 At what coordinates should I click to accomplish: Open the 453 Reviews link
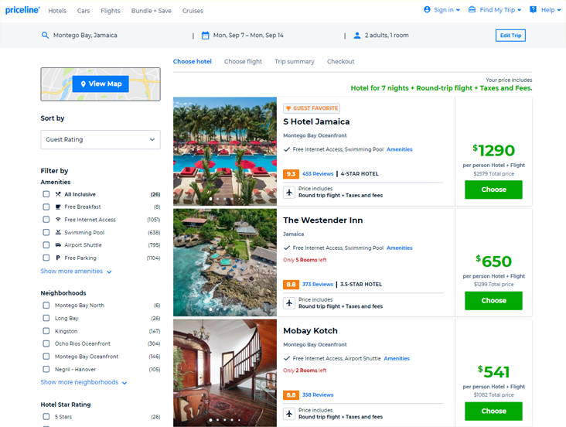(x=318, y=174)
